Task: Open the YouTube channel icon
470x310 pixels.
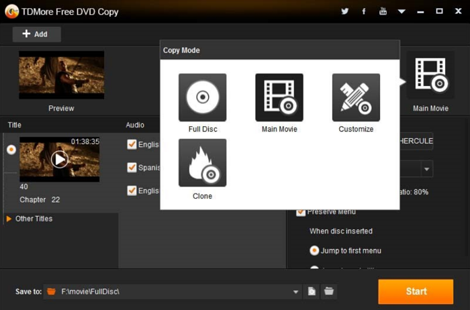Action: pyautogui.click(x=383, y=11)
